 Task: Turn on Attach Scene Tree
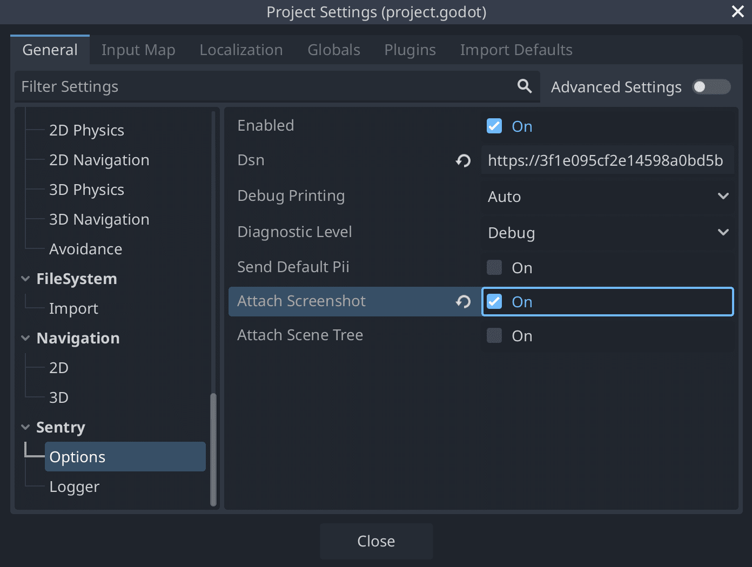[494, 335]
